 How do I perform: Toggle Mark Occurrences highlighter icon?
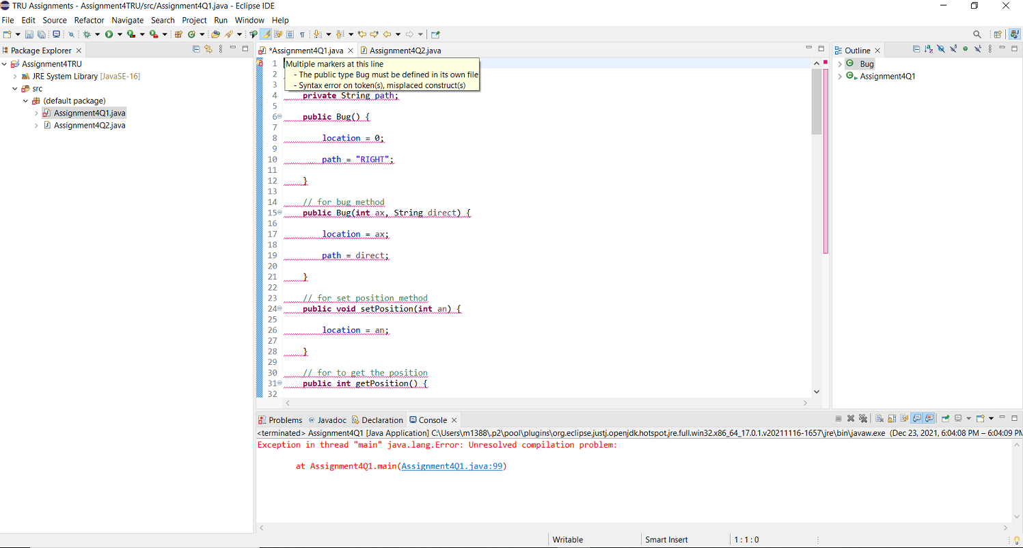click(x=266, y=34)
